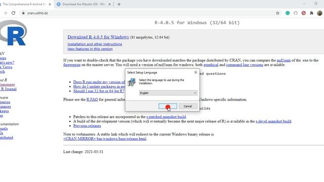Open the r-patched snapshot build link
The height and width of the screenshot is (182, 324).
coord(166,117)
